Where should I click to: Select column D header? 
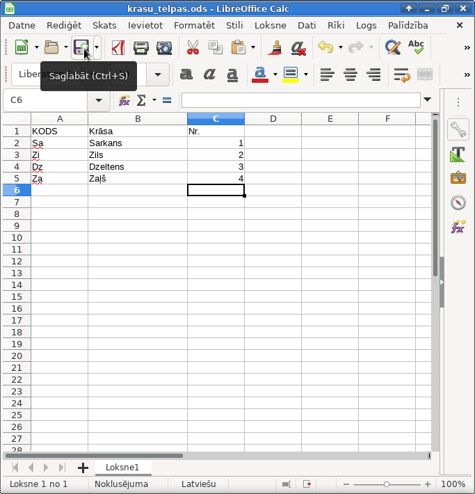(273, 119)
